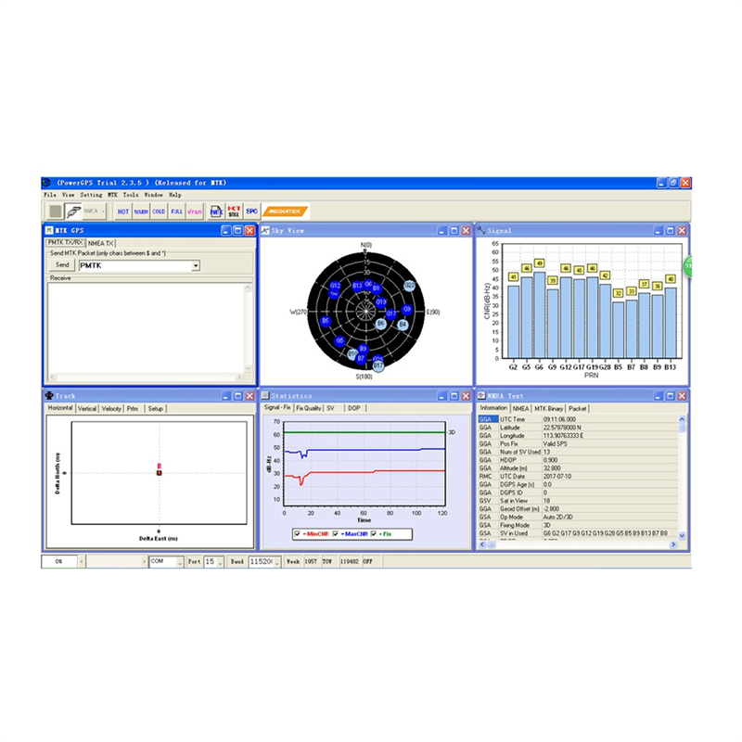This screenshot has height=742, width=742.
Task: Click the HOT start toolbar button
Action: [x=122, y=211]
